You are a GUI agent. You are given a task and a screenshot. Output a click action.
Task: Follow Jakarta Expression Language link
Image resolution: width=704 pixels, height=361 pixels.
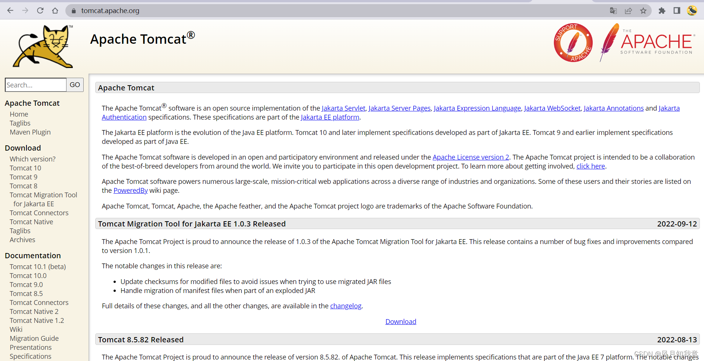point(477,108)
